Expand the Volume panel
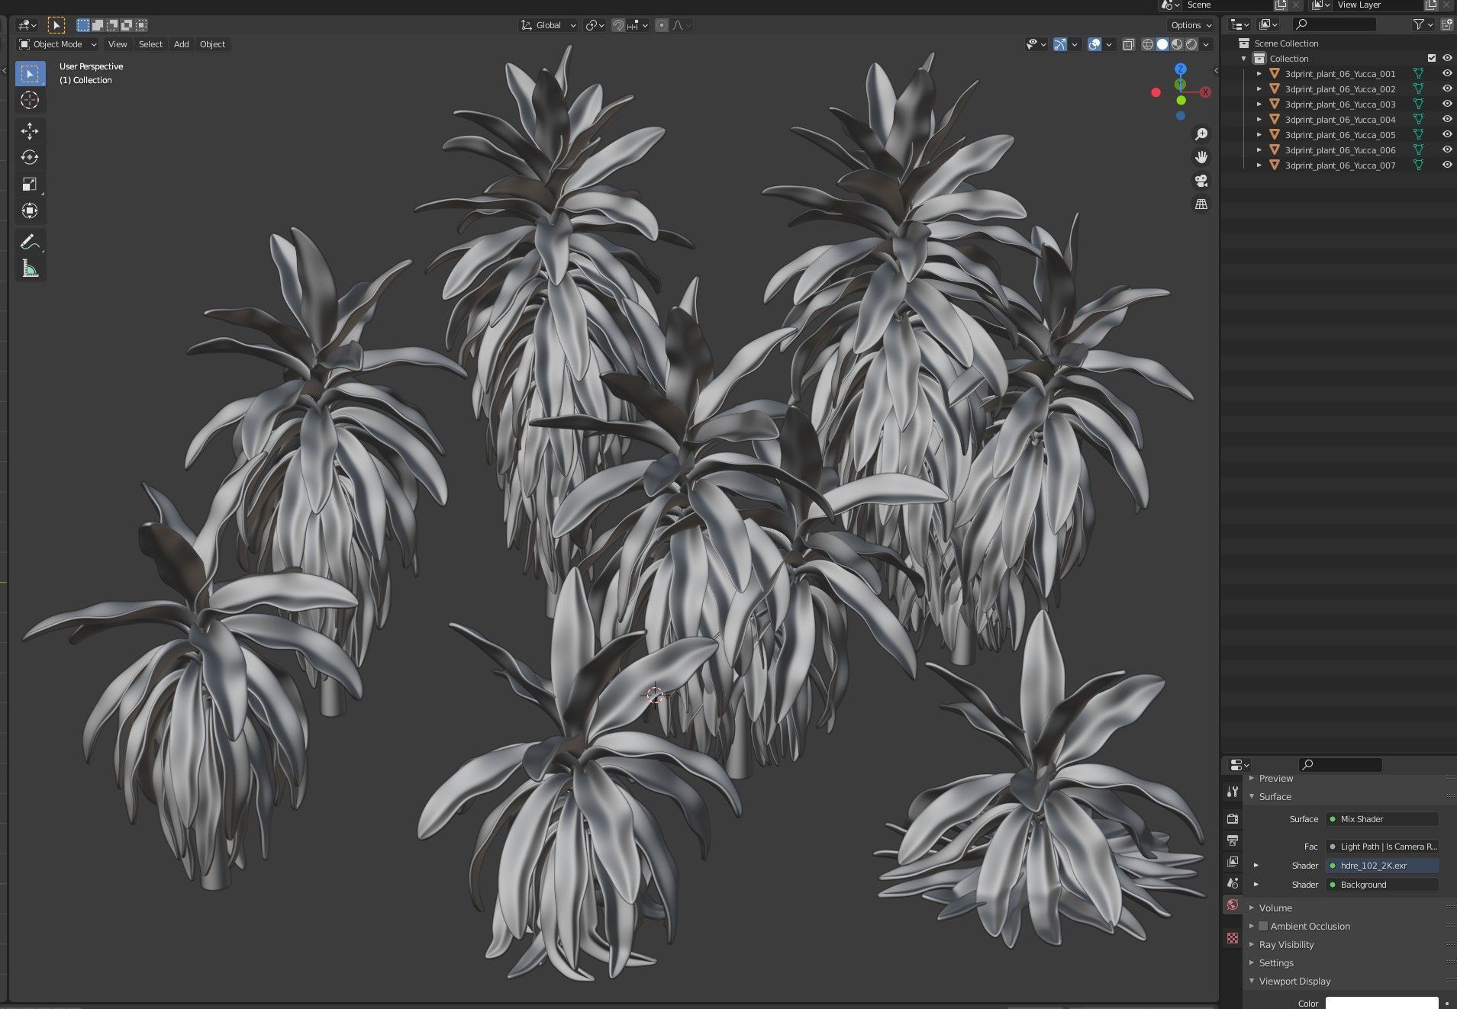The height and width of the screenshot is (1009, 1457). click(x=1275, y=908)
